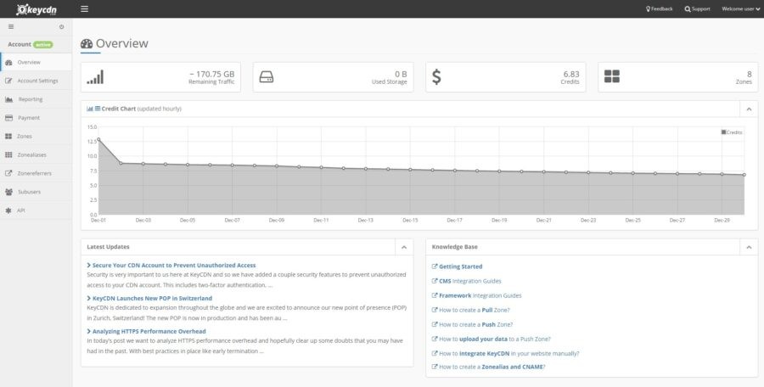Image resolution: width=764 pixels, height=387 pixels.
Task: Click the Credits dollar sign icon
Action: click(436, 76)
